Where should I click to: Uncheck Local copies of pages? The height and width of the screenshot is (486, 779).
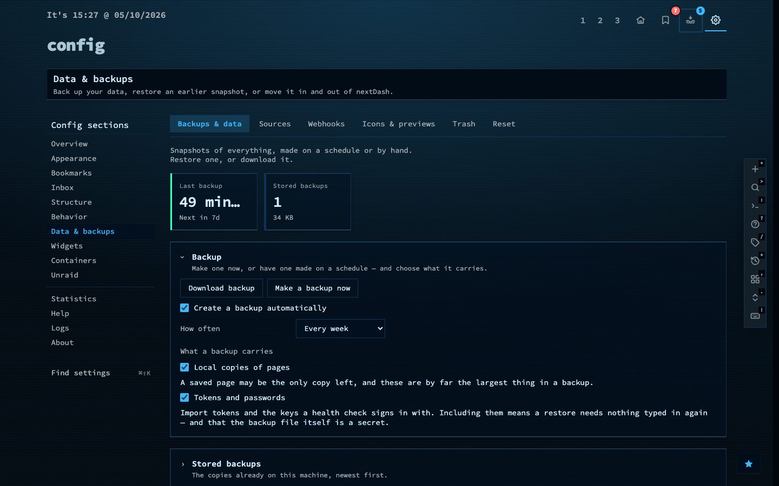pyautogui.click(x=184, y=367)
